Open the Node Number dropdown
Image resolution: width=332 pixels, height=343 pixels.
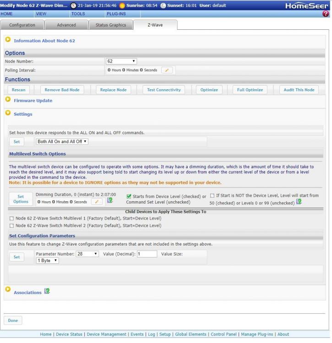click(x=121, y=61)
